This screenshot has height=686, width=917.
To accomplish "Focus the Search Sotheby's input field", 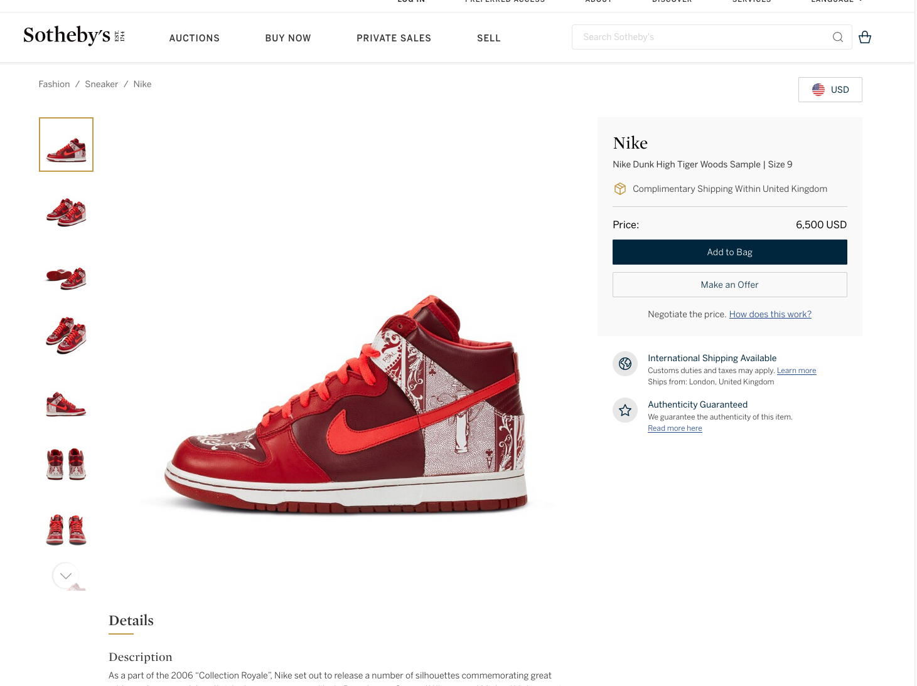I will tap(703, 37).
